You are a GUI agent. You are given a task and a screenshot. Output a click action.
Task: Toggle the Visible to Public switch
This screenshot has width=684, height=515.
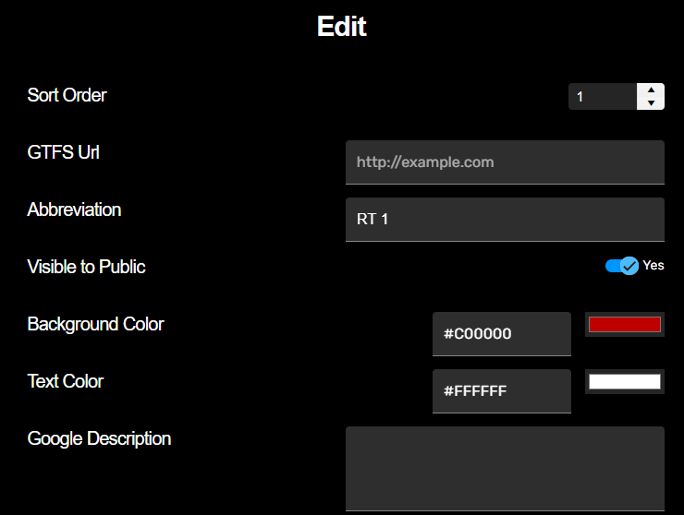(621, 266)
